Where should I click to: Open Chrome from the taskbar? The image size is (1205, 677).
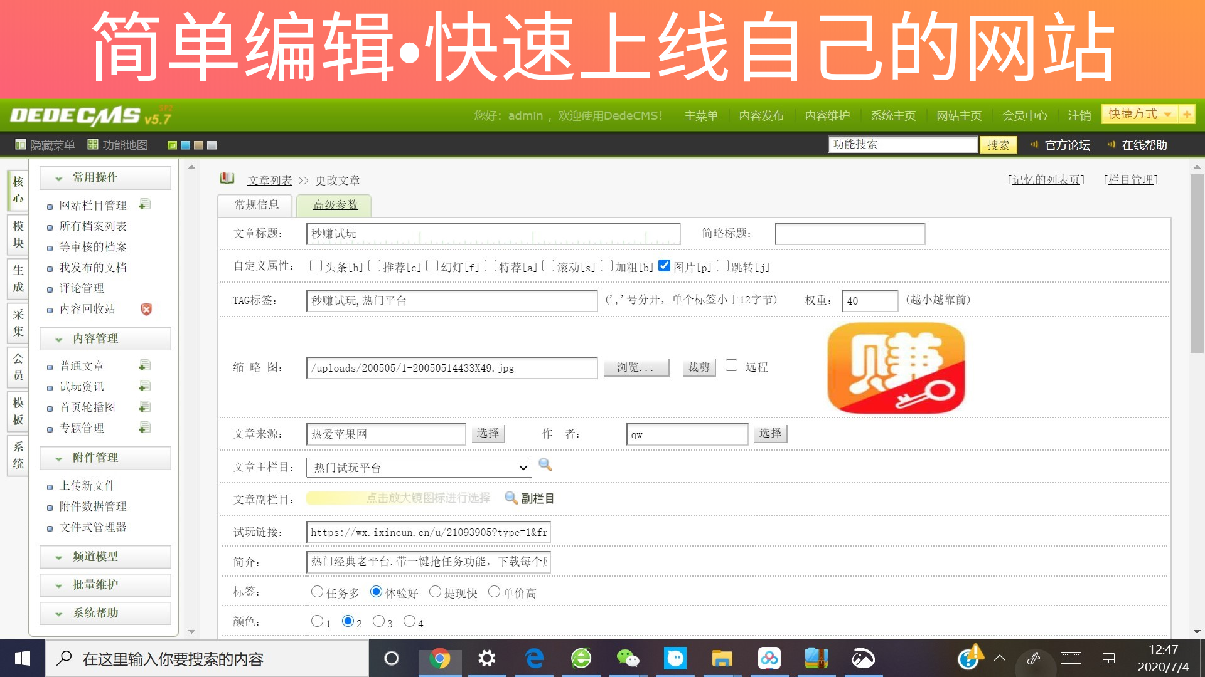click(x=439, y=658)
